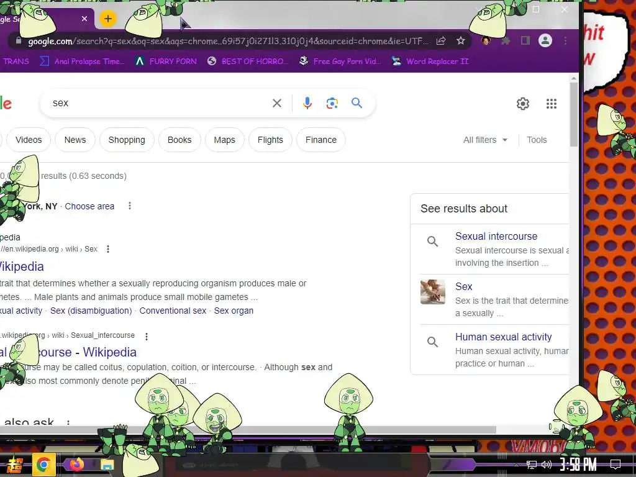The width and height of the screenshot is (636, 477).
Task: Open the network icon in the system tray
Action: (532, 465)
